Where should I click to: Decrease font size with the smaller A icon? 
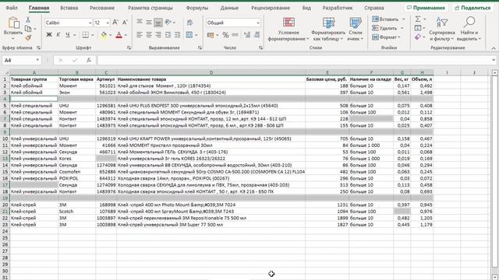[125, 23]
